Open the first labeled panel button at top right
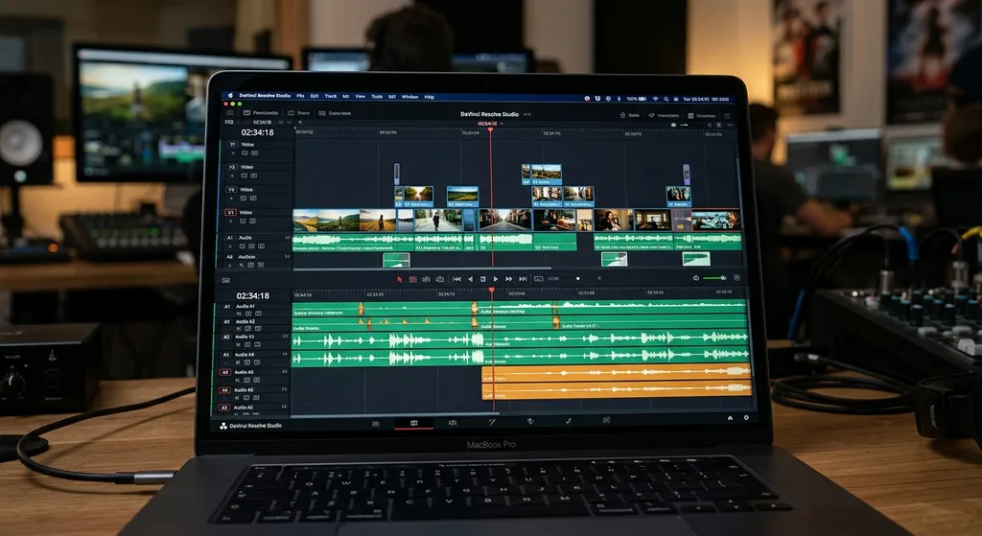The image size is (982, 536). pos(629,115)
